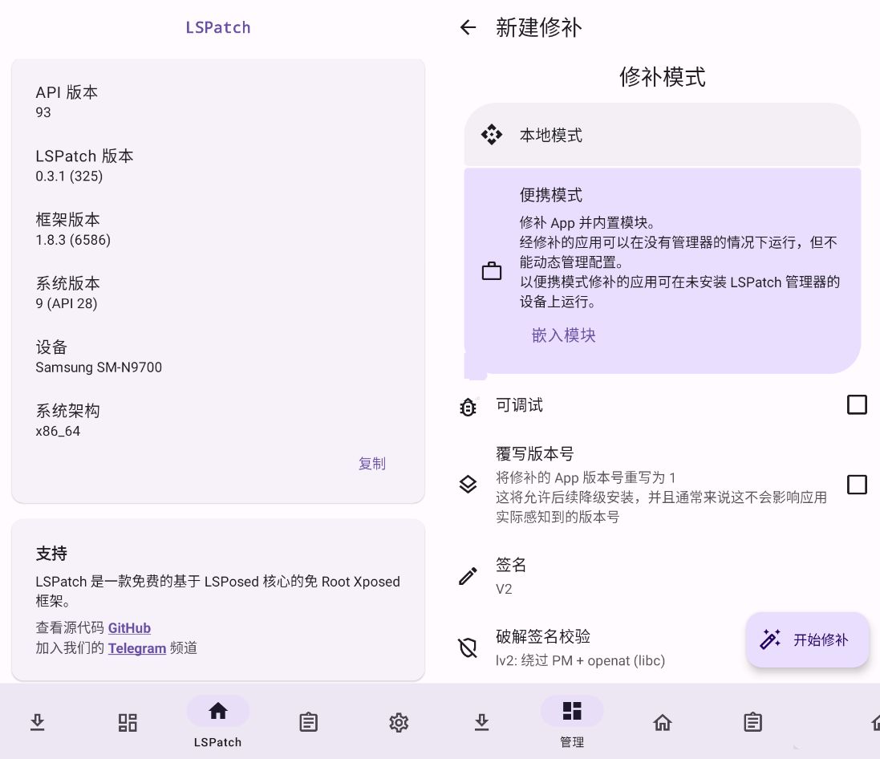880x759 pixels.
Task: Select the 本地模式 patch mode option
Action: click(663, 135)
